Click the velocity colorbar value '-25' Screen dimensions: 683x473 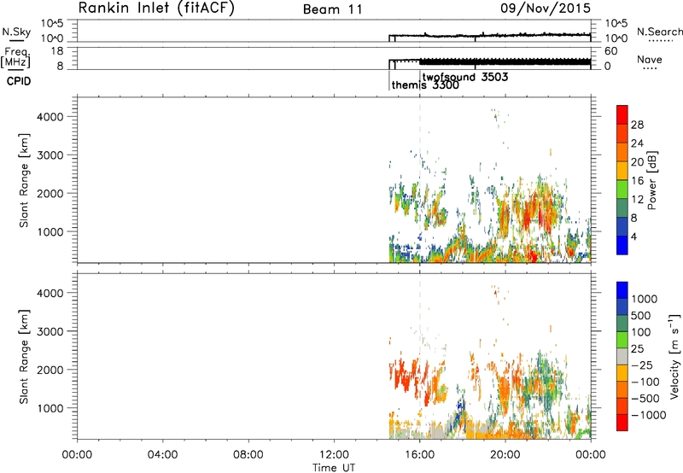[642, 365]
